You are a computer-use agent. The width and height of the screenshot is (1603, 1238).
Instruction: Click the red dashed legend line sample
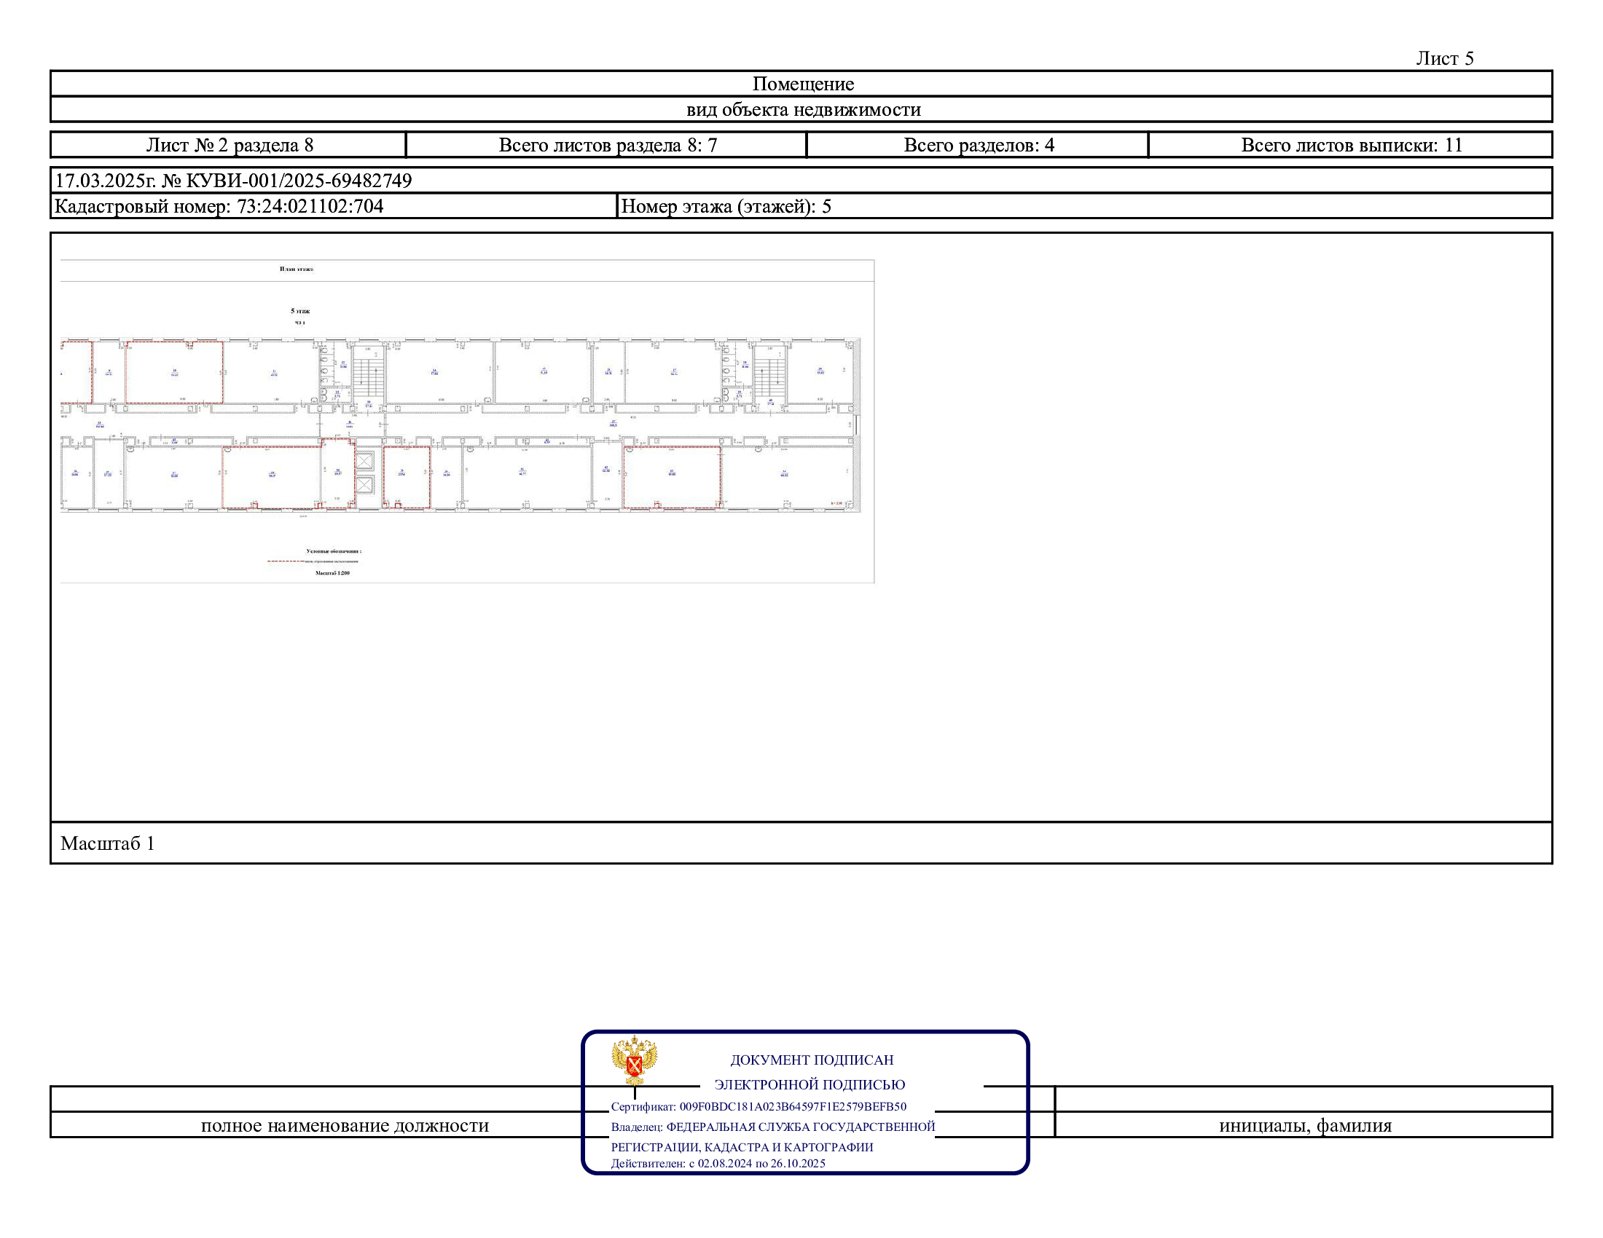coord(286,561)
